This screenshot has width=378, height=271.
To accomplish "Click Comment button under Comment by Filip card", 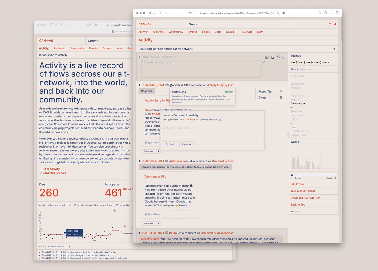I will (x=148, y=223).
